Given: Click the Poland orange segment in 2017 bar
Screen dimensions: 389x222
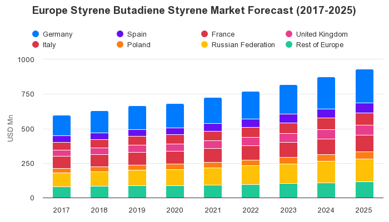Looking at the screenshot, I should coord(62,171).
